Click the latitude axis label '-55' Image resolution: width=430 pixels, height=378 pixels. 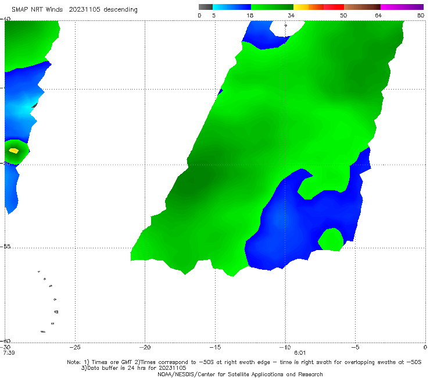click(x=5, y=246)
